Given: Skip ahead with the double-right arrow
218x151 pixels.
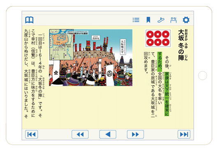Looking at the screenshot, I should (135, 134).
